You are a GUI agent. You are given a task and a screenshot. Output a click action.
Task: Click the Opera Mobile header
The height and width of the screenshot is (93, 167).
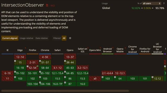(120, 50)
